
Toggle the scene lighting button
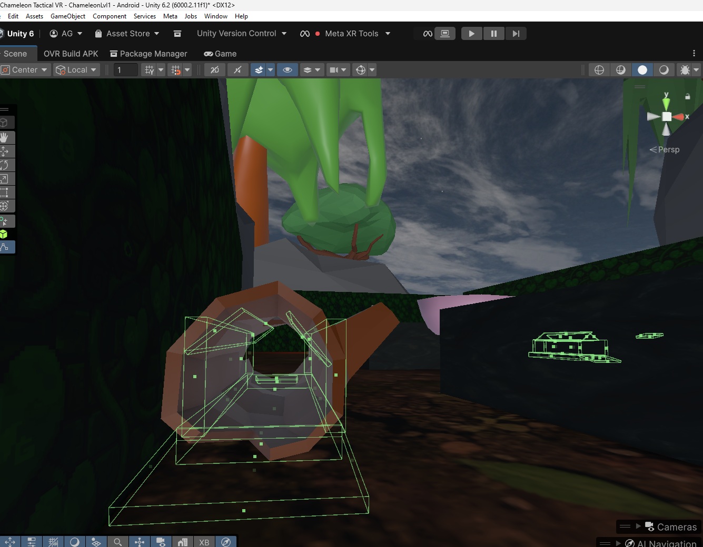click(260, 69)
